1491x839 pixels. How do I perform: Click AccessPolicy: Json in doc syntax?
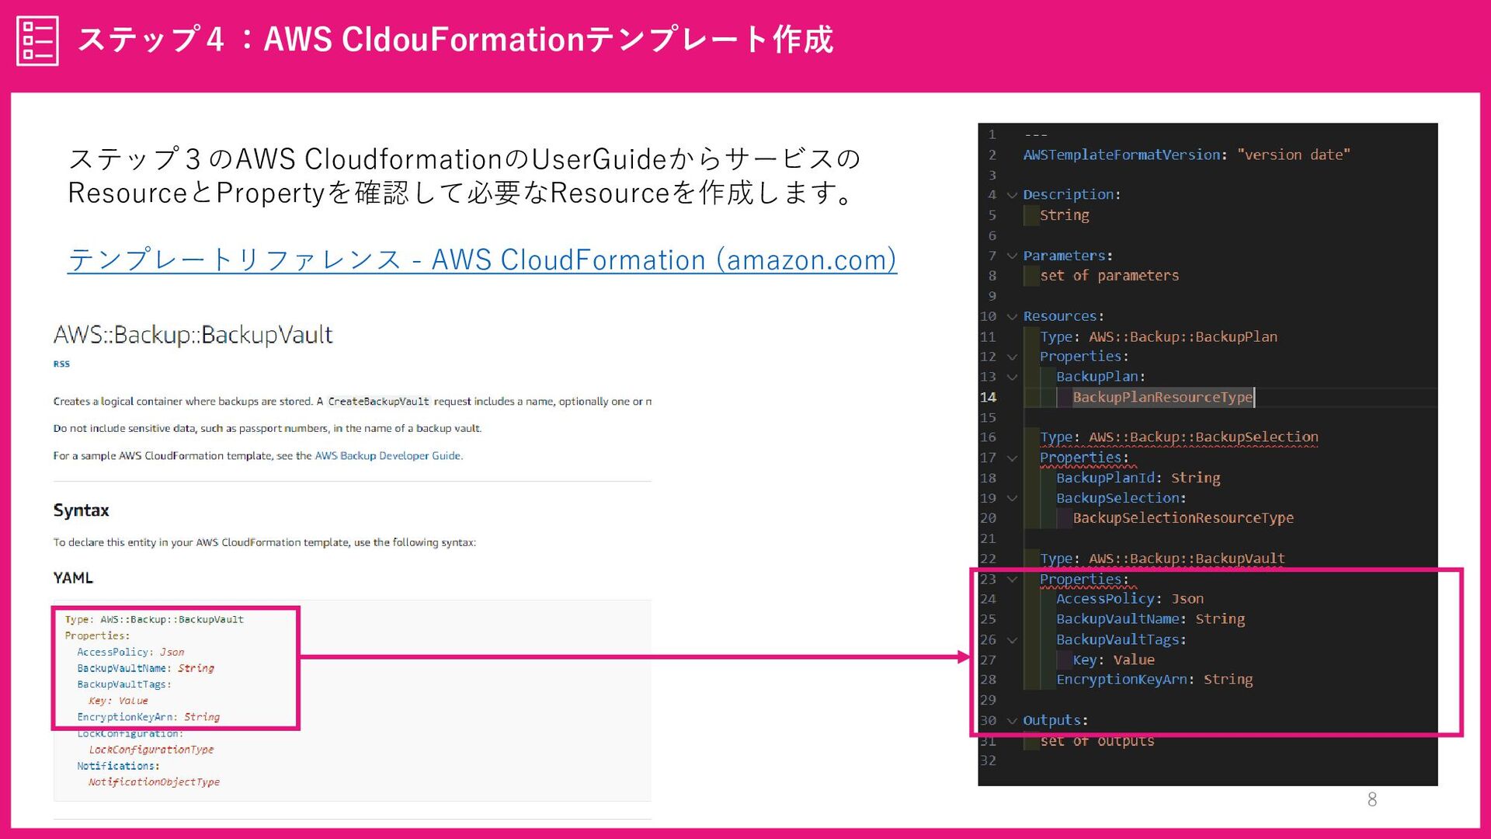click(x=130, y=653)
